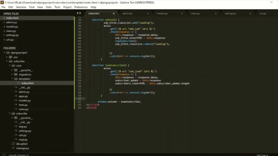Click the code icon beside index.html in Folders
The height and width of the screenshot is (156, 278).
coord(18,83)
